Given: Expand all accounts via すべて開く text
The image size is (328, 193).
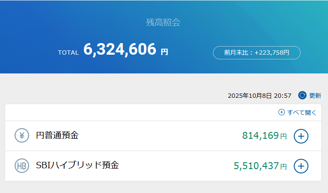Looking at the screenshot, I should 302,113.
